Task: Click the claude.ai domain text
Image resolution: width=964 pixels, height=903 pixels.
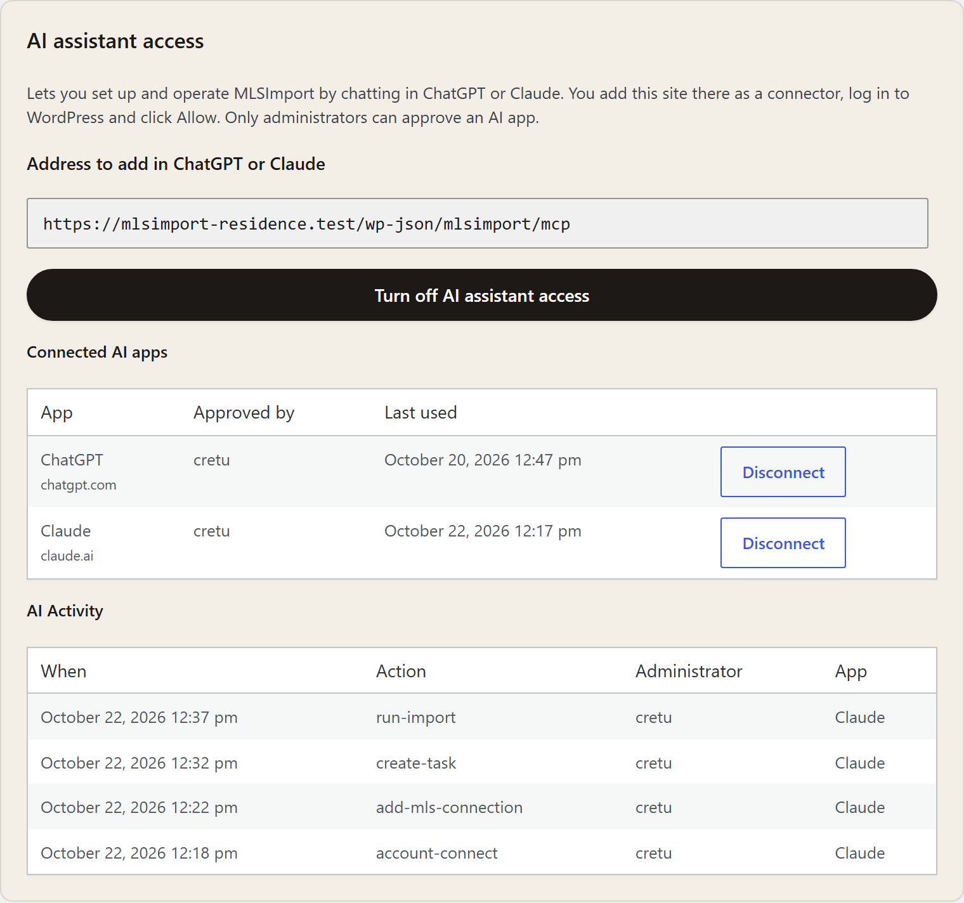Action: click(x=67, y=556)
